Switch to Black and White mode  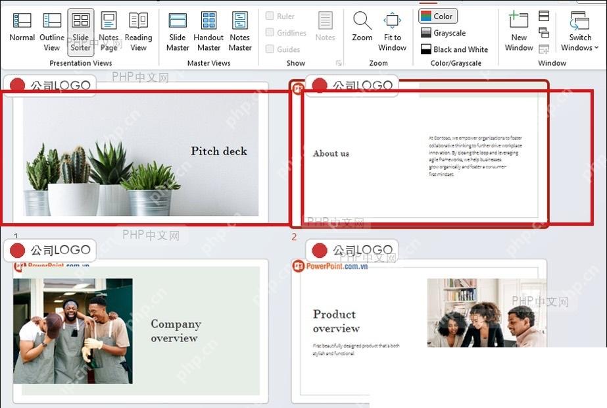(x=454, y=49)
